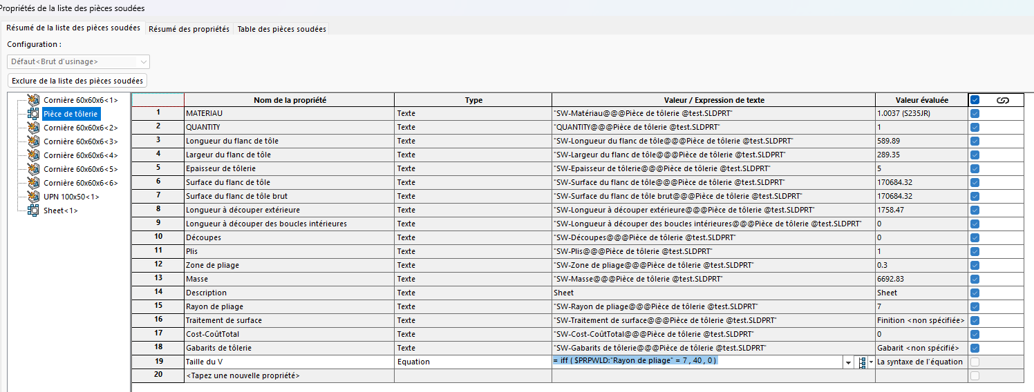The image size is (1034, 392).
Task: Click the Tapez une nouvelle propriété cell
Action: [x=288, y=375]
